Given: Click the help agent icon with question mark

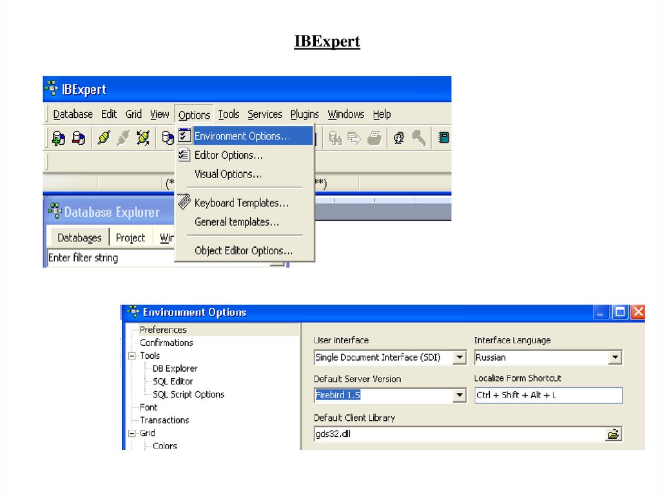Looking at the screenshot, I should click(x=398, y=137).
